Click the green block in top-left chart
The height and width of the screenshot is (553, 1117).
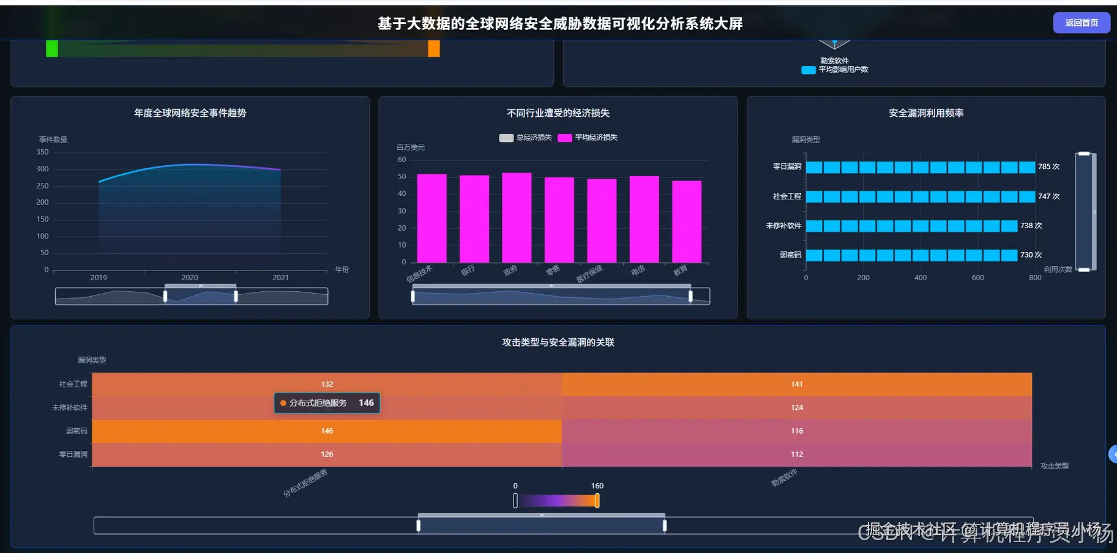[52, 49]
